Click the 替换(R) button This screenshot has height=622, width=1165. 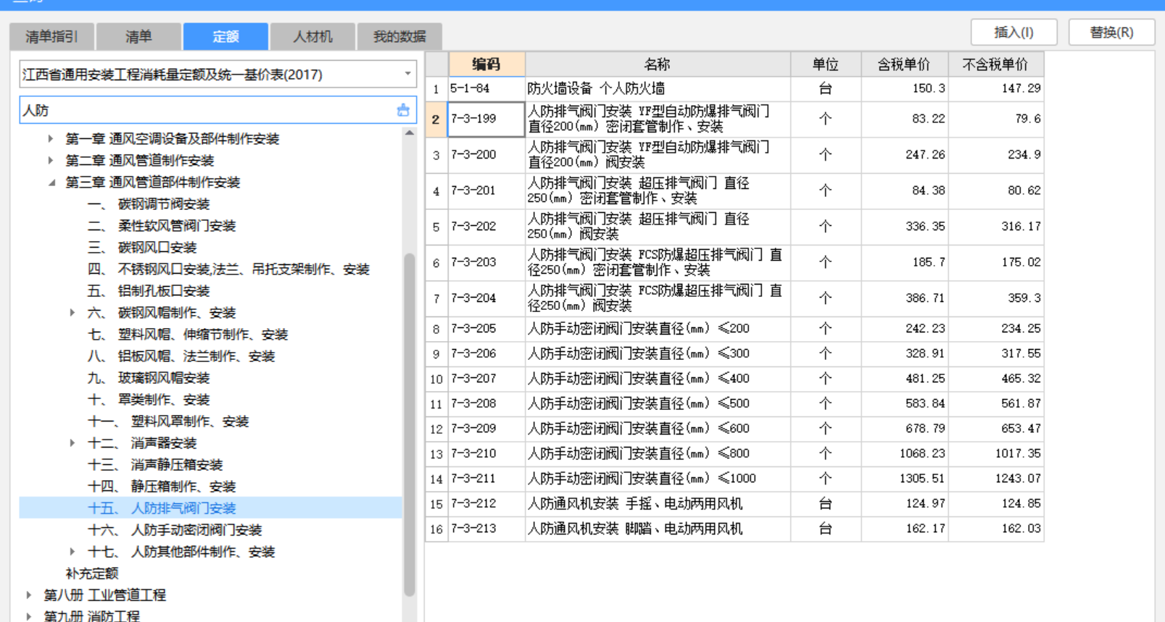[1111, 33]
